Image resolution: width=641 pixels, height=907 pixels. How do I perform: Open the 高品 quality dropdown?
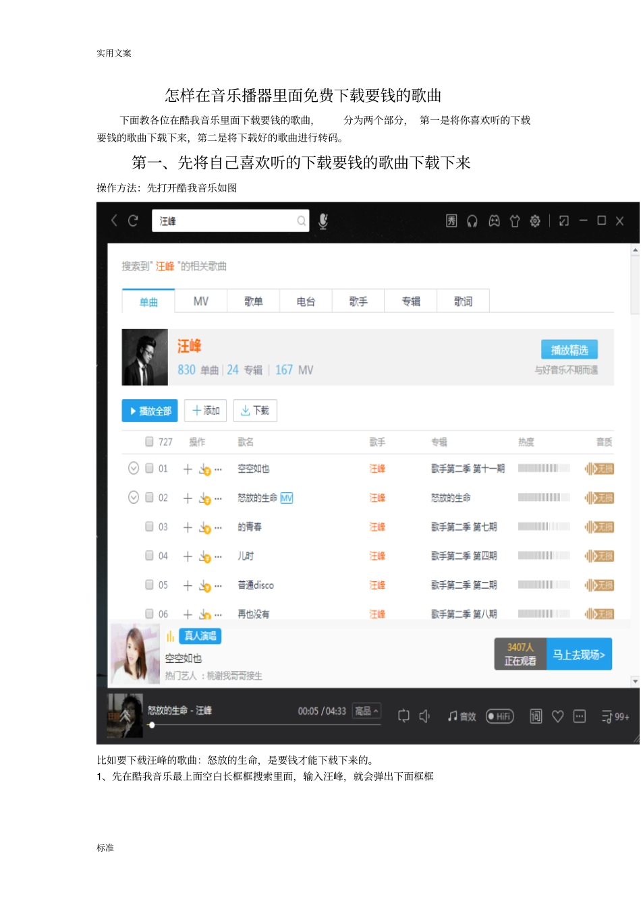[366, 711]
